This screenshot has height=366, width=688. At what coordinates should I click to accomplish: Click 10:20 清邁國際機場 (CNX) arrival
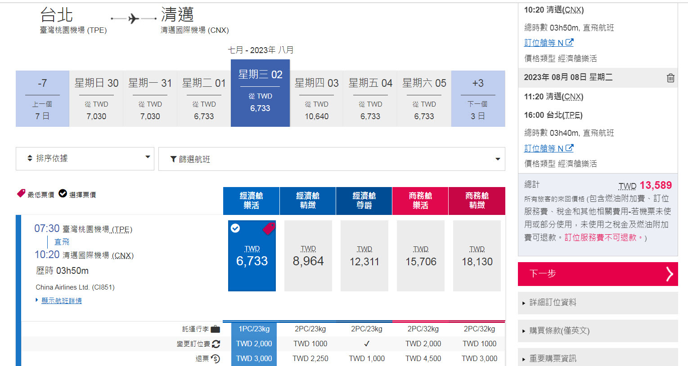(84, 255)
